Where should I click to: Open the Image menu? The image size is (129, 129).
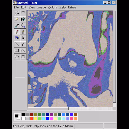tap(42, 7)
